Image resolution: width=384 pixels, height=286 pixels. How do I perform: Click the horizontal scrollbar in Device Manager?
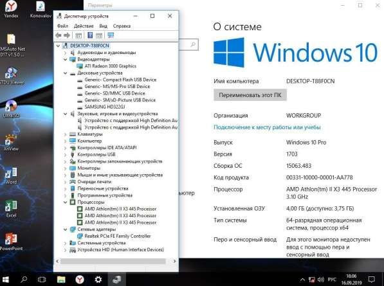[x=113, y=262]
